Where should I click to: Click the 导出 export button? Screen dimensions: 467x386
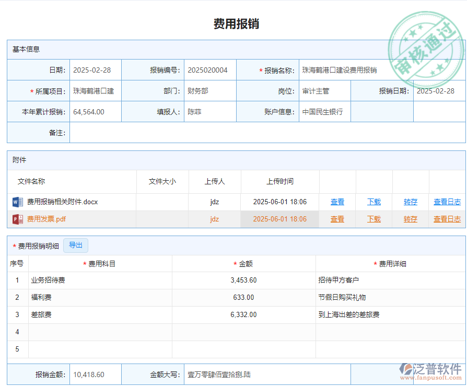[x=76, y=245]
